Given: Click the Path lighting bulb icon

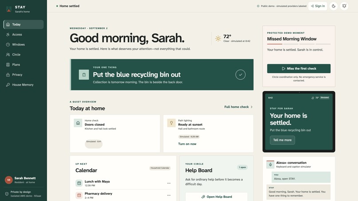Looking at the screenshot, I should [x=171, y=123].
